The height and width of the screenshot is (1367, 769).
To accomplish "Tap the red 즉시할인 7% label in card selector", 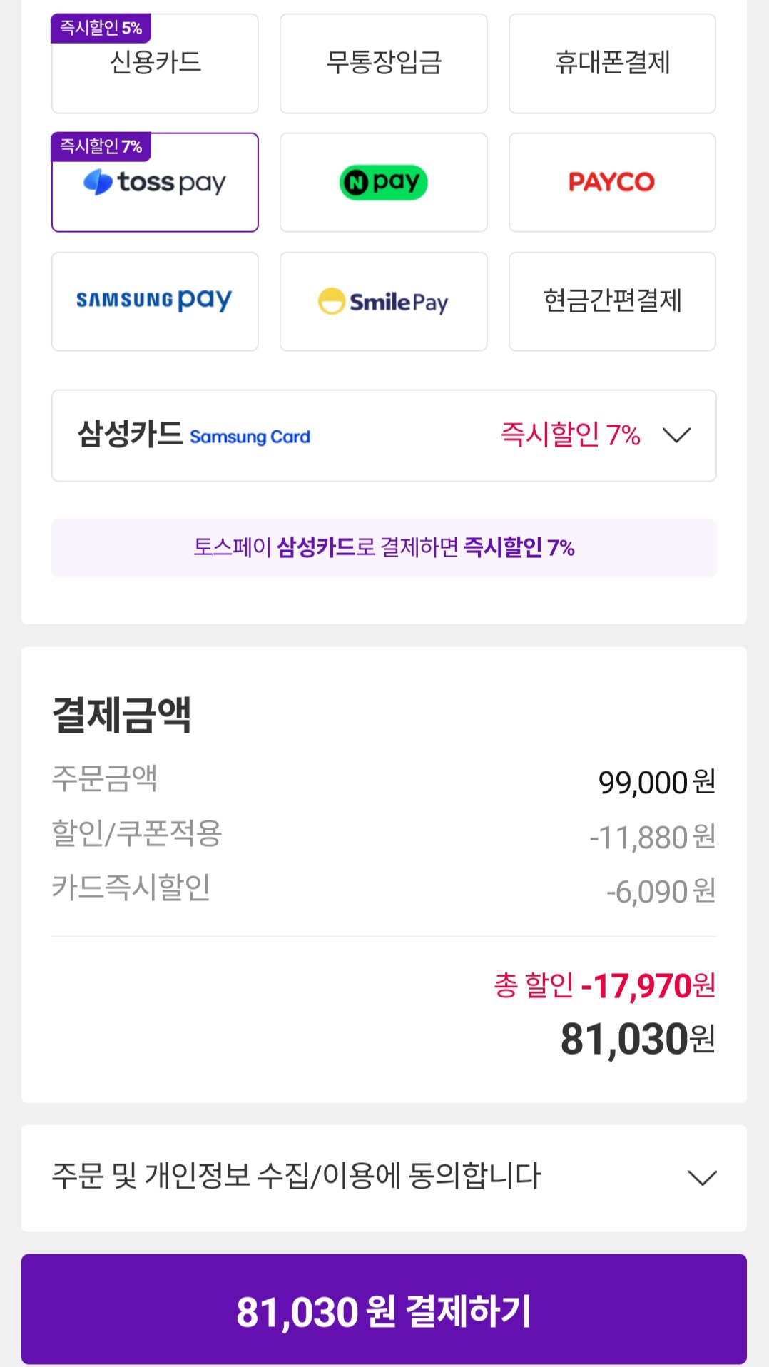I will tap(570, 435).
